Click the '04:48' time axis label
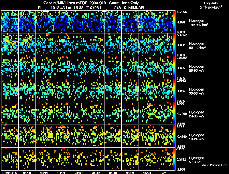229x174 pixels. (x=113, y=173)
